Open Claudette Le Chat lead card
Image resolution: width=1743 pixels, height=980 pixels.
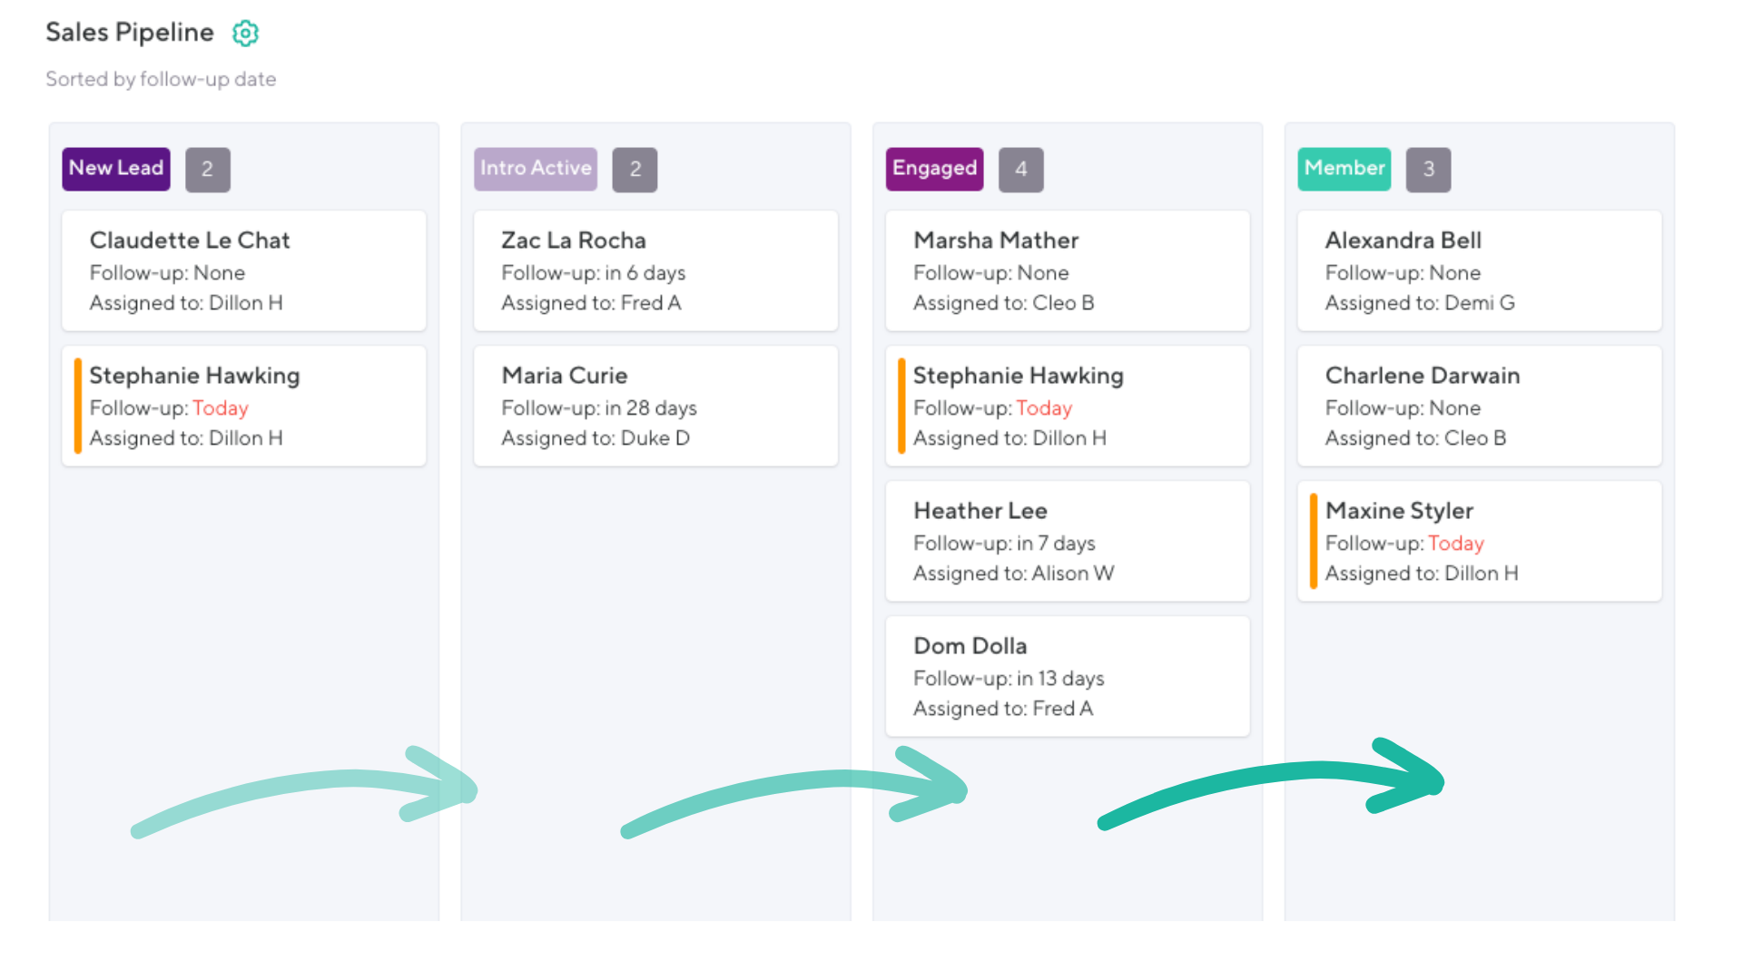pyautogui.click(x=243, y=270)
